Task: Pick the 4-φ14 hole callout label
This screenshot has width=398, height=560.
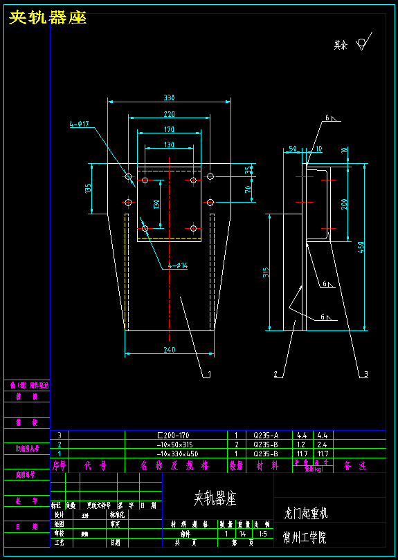Action: point(178,265)
